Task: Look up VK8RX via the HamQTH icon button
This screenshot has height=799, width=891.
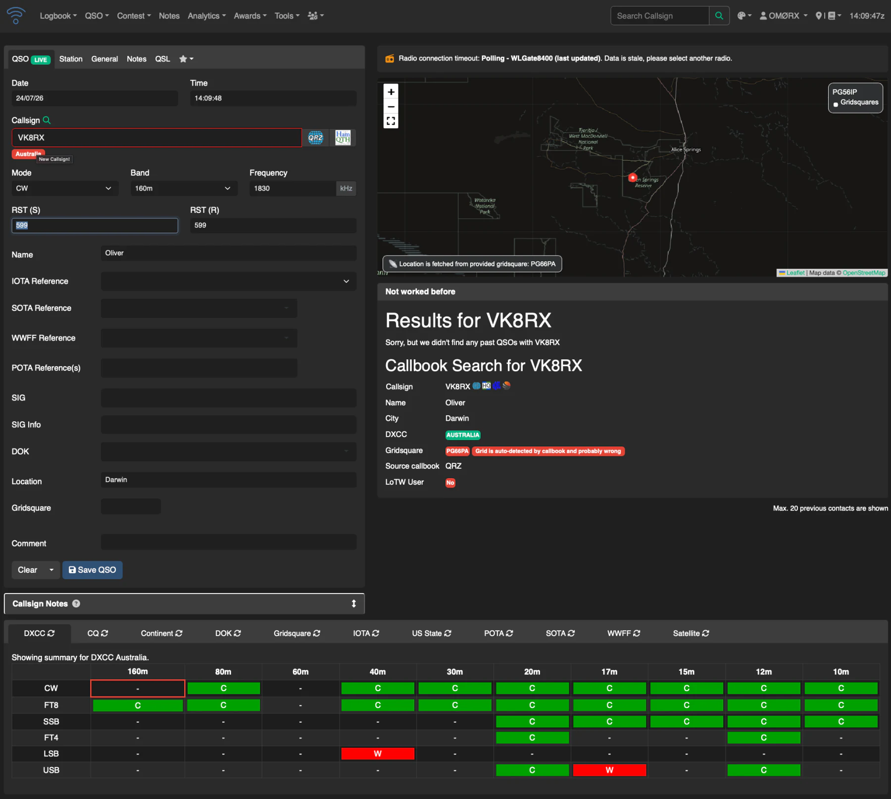Action: click(343, 138)
